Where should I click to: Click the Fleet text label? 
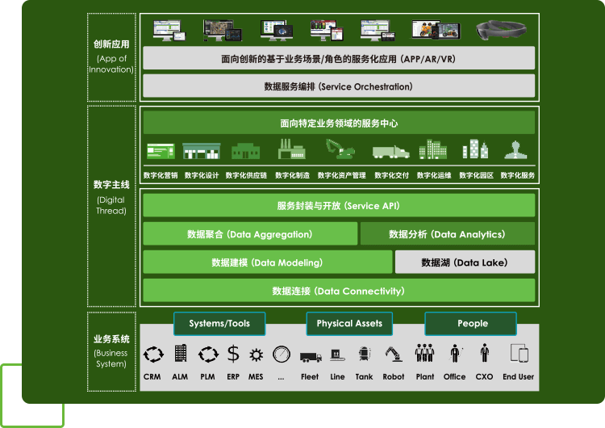[x=310, y=376]
